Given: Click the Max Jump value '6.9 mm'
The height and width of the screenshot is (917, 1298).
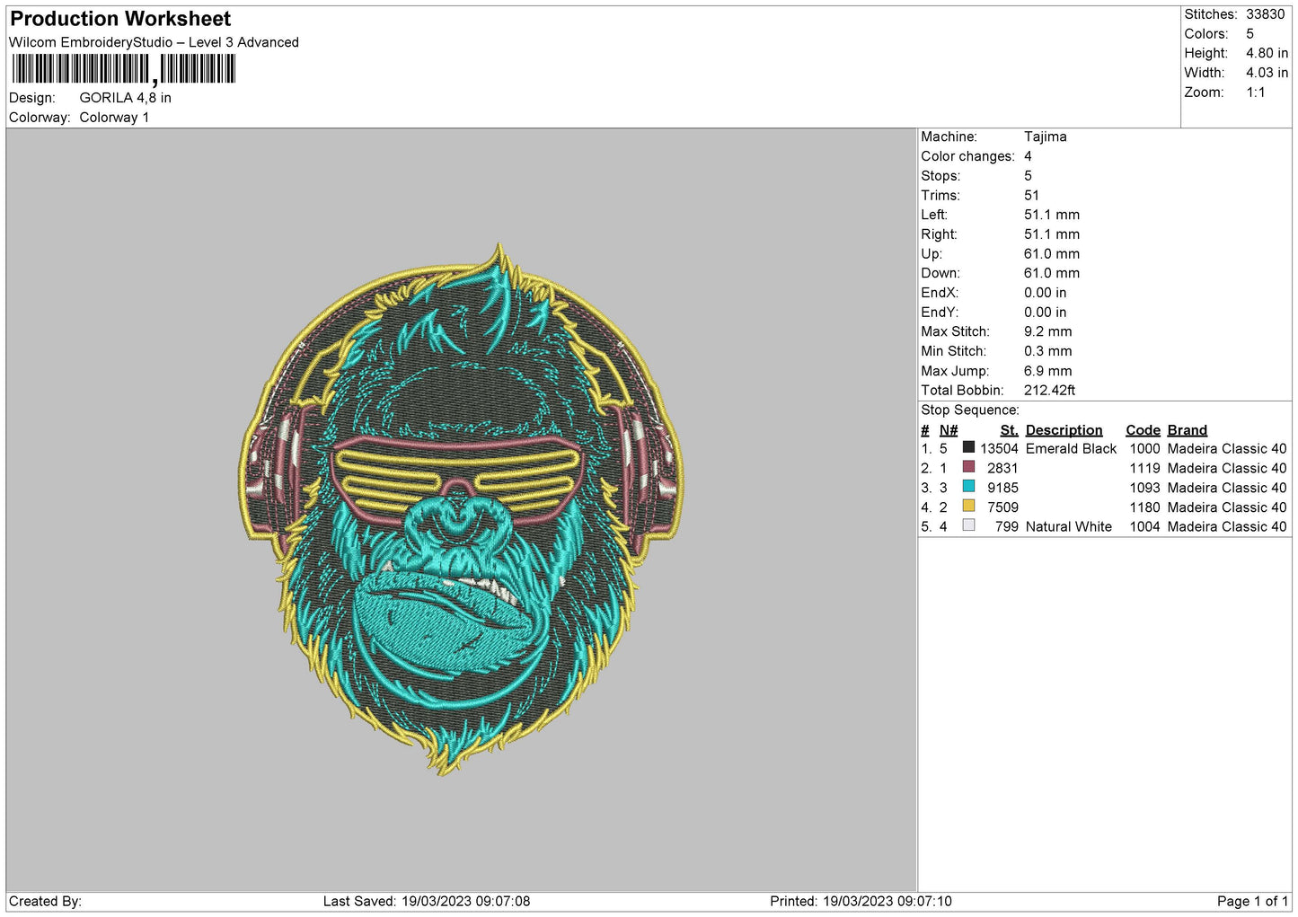Looking at the screenshot, I should pos(1048,371).
